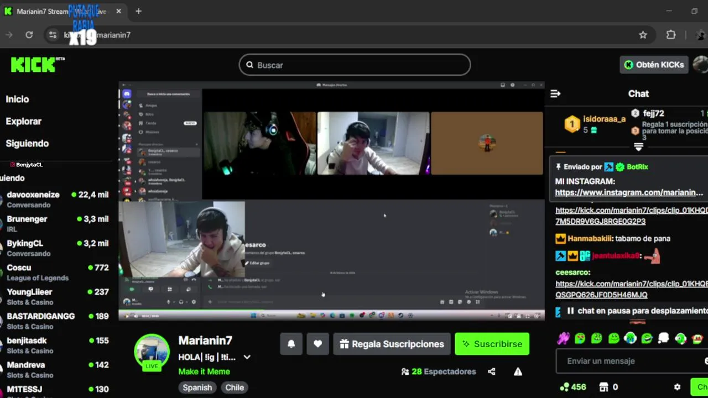The width and height of the screenshot is (708, 398).
Task: Click the video player play button
Action: pyautogui.click(x=127, y=316)
